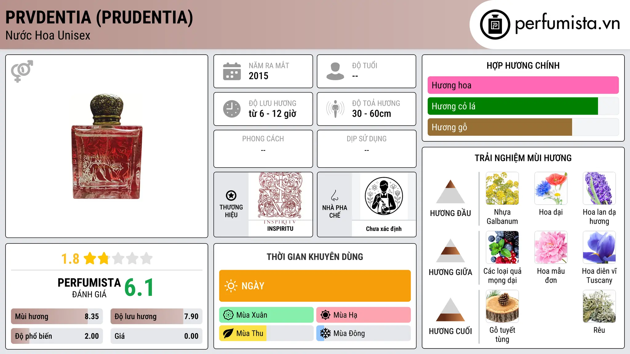
Task: Click the INSPIRITU brand name label
Action: pos(280,229)
